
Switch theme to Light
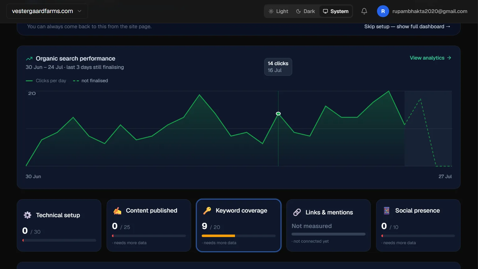[278, 11]
